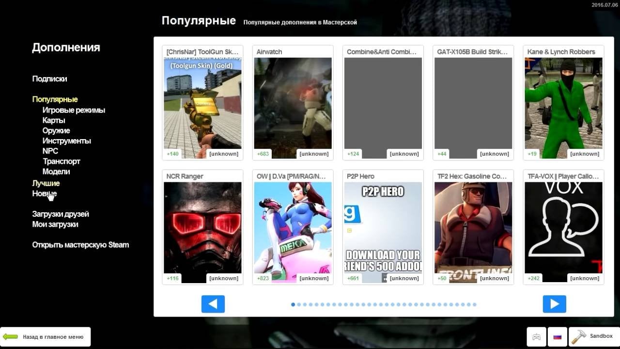
Task: Click +19 rating on Kane & Lynch card
Action: click(532, 154)
